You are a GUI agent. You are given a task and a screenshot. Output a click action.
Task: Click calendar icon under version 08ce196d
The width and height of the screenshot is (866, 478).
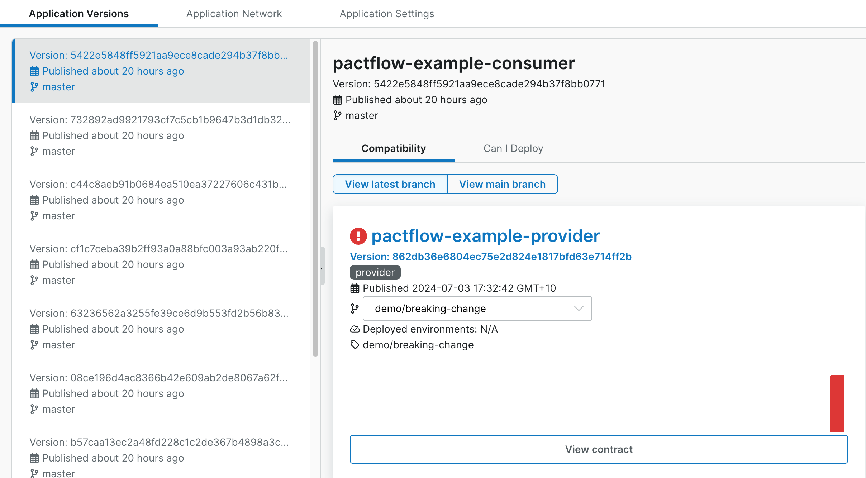point(34,394)
